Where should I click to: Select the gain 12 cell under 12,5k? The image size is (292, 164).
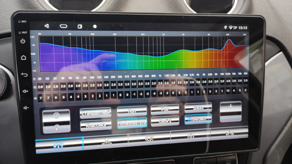(x=228, y=91)
